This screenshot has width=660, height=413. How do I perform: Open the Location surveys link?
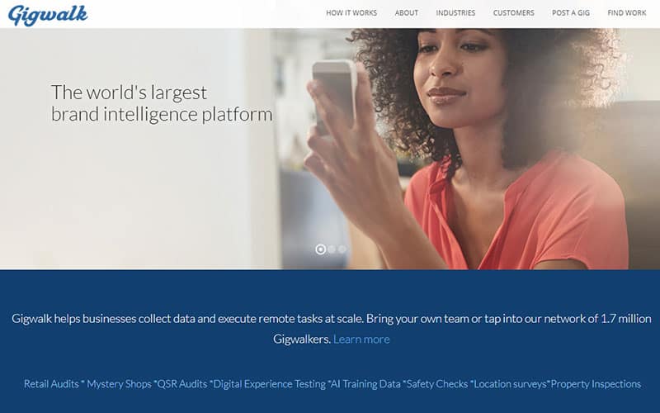coord(510,384)
